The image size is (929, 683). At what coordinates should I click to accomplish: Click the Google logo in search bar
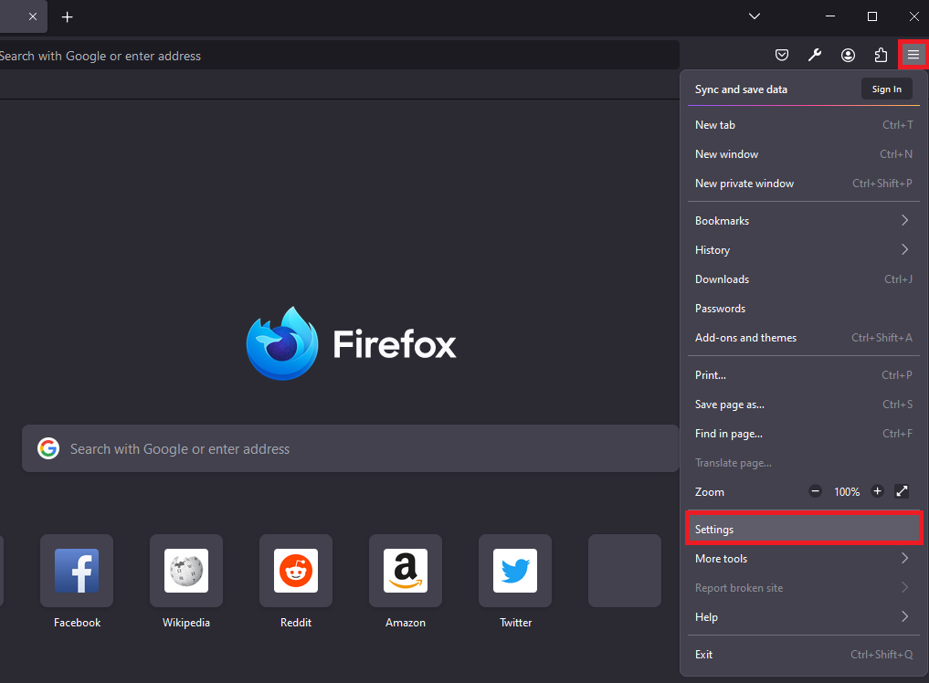coord(48,448)
